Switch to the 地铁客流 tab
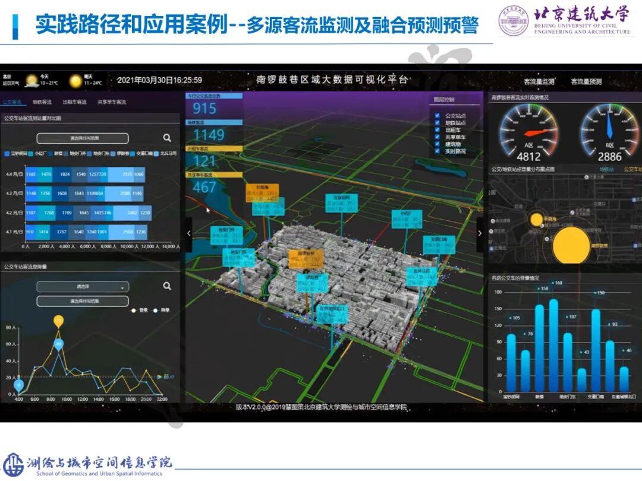 click(42, 102)
